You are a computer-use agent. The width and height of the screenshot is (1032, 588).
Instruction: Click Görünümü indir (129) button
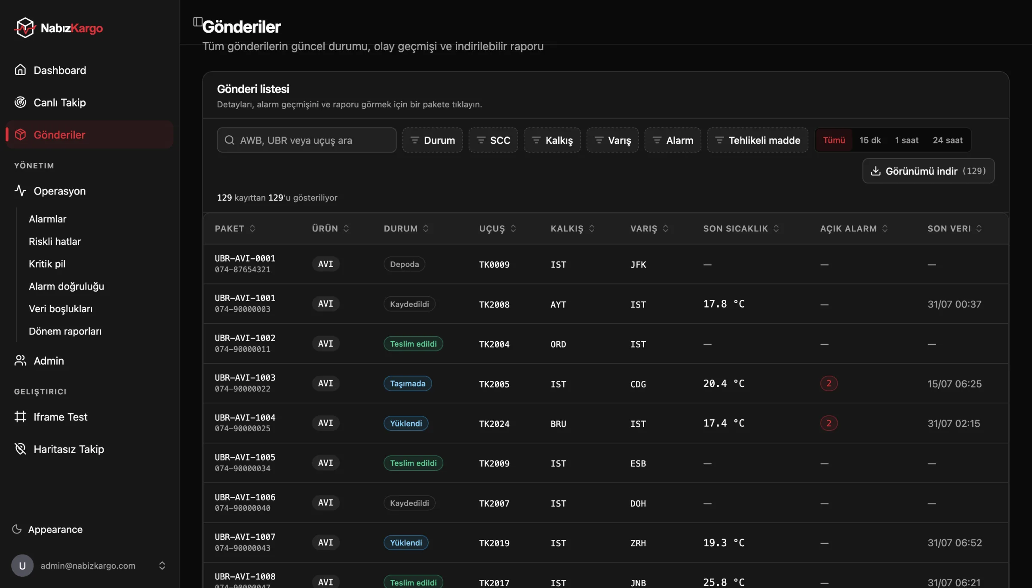(928, 171)
